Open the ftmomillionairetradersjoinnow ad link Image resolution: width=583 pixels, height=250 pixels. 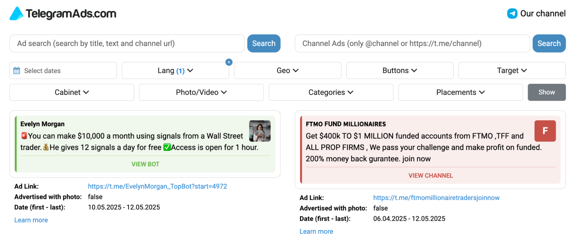436,198
